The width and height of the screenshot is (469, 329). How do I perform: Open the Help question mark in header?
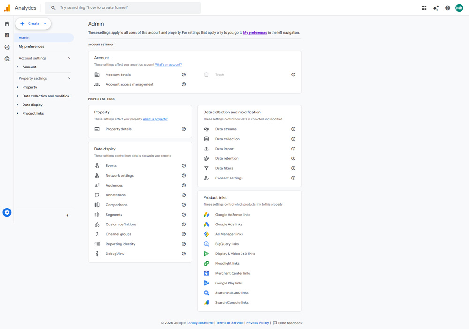tap(447, 8)
